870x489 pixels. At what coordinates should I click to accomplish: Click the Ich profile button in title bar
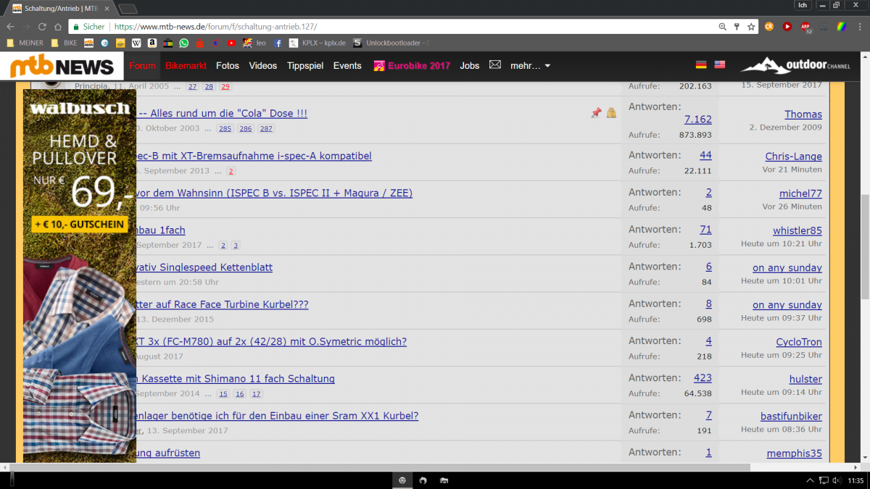(802, 5)
